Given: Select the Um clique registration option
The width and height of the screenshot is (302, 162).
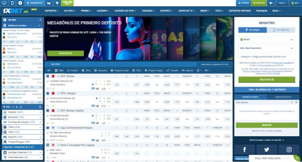Looking at the screenshot, I should pos(252,30).
